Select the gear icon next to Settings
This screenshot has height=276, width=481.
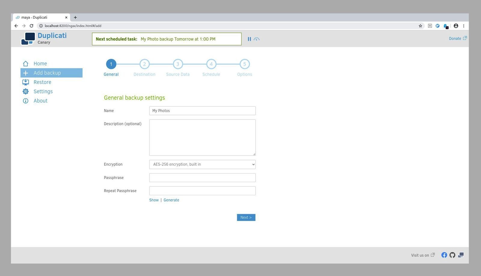[x=26, y=91]
